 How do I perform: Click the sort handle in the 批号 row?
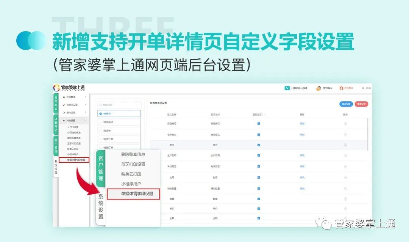[x=345, y=178]
